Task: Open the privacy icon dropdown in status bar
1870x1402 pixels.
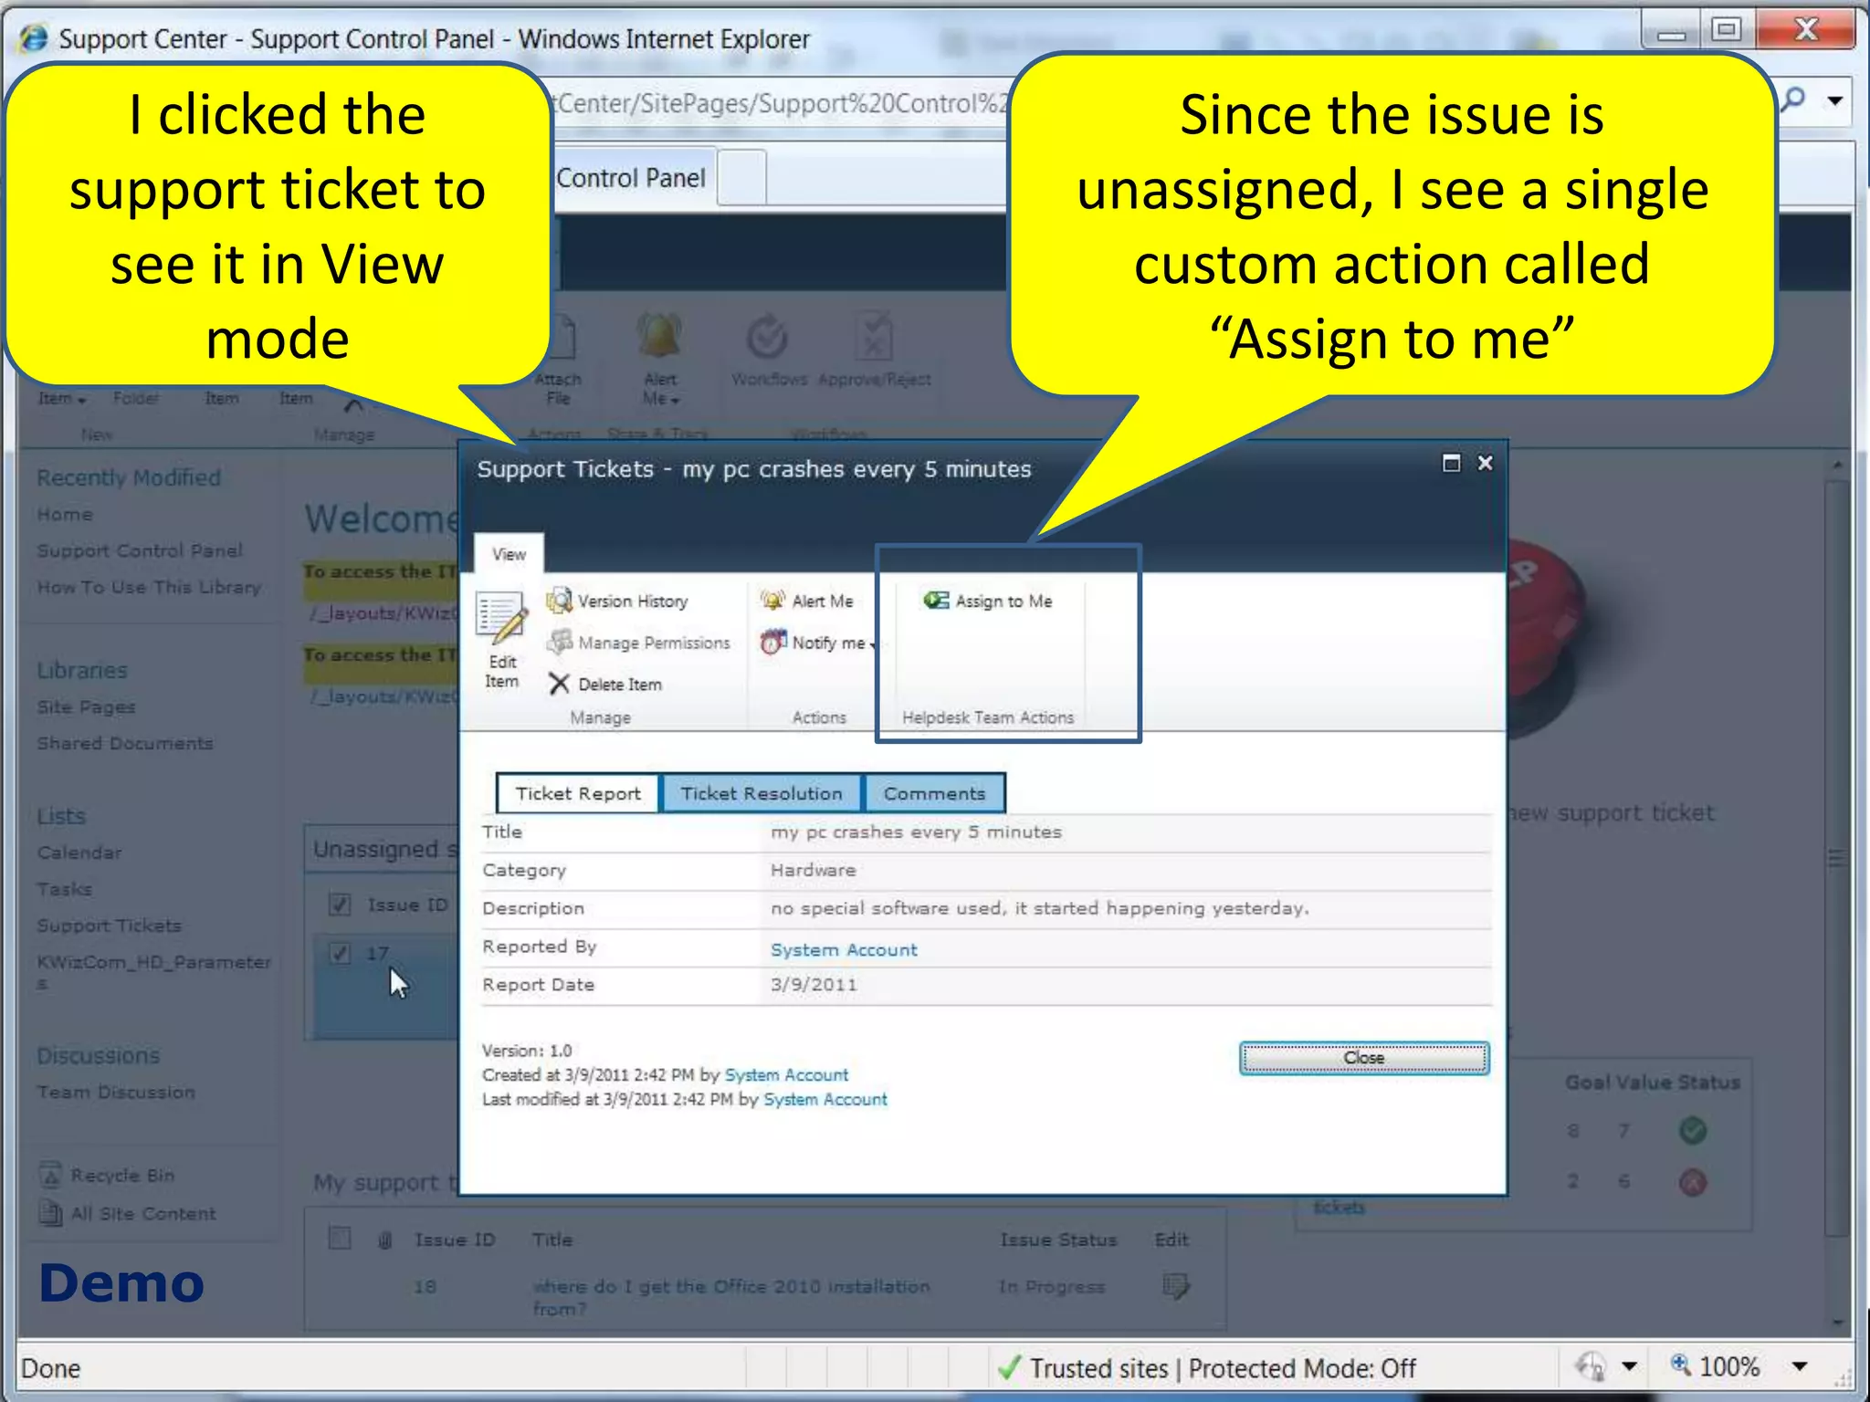Action: click(1630, 1366)
